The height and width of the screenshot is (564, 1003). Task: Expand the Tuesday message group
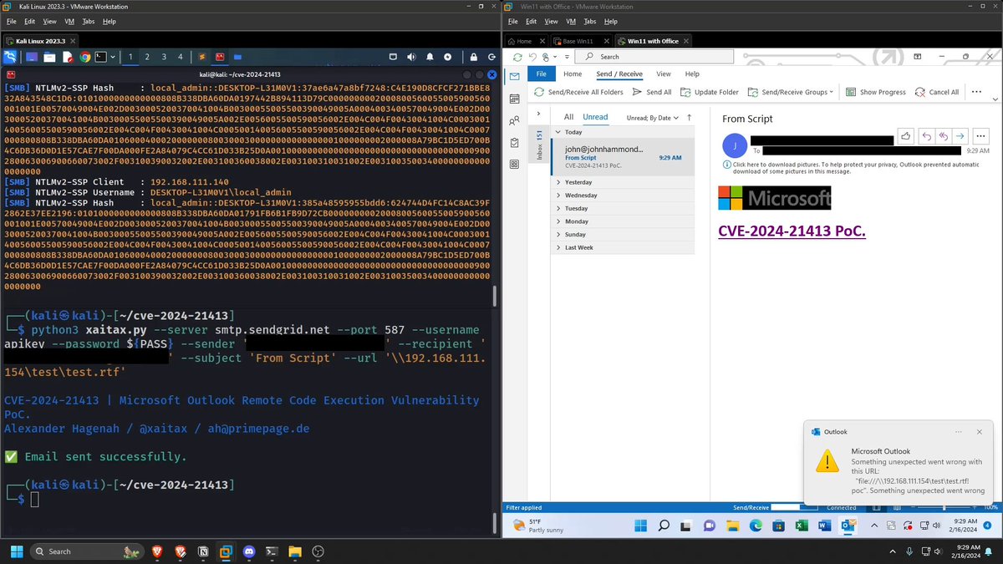tap(559, 208)
